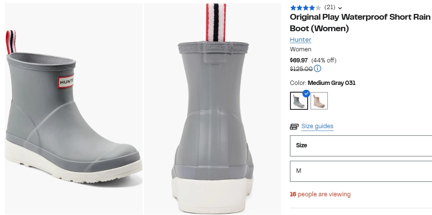The height and width of the screenshot is (215, 432).
Task: Click the $69.97 sale price
Action: click(x=299, y=60)
